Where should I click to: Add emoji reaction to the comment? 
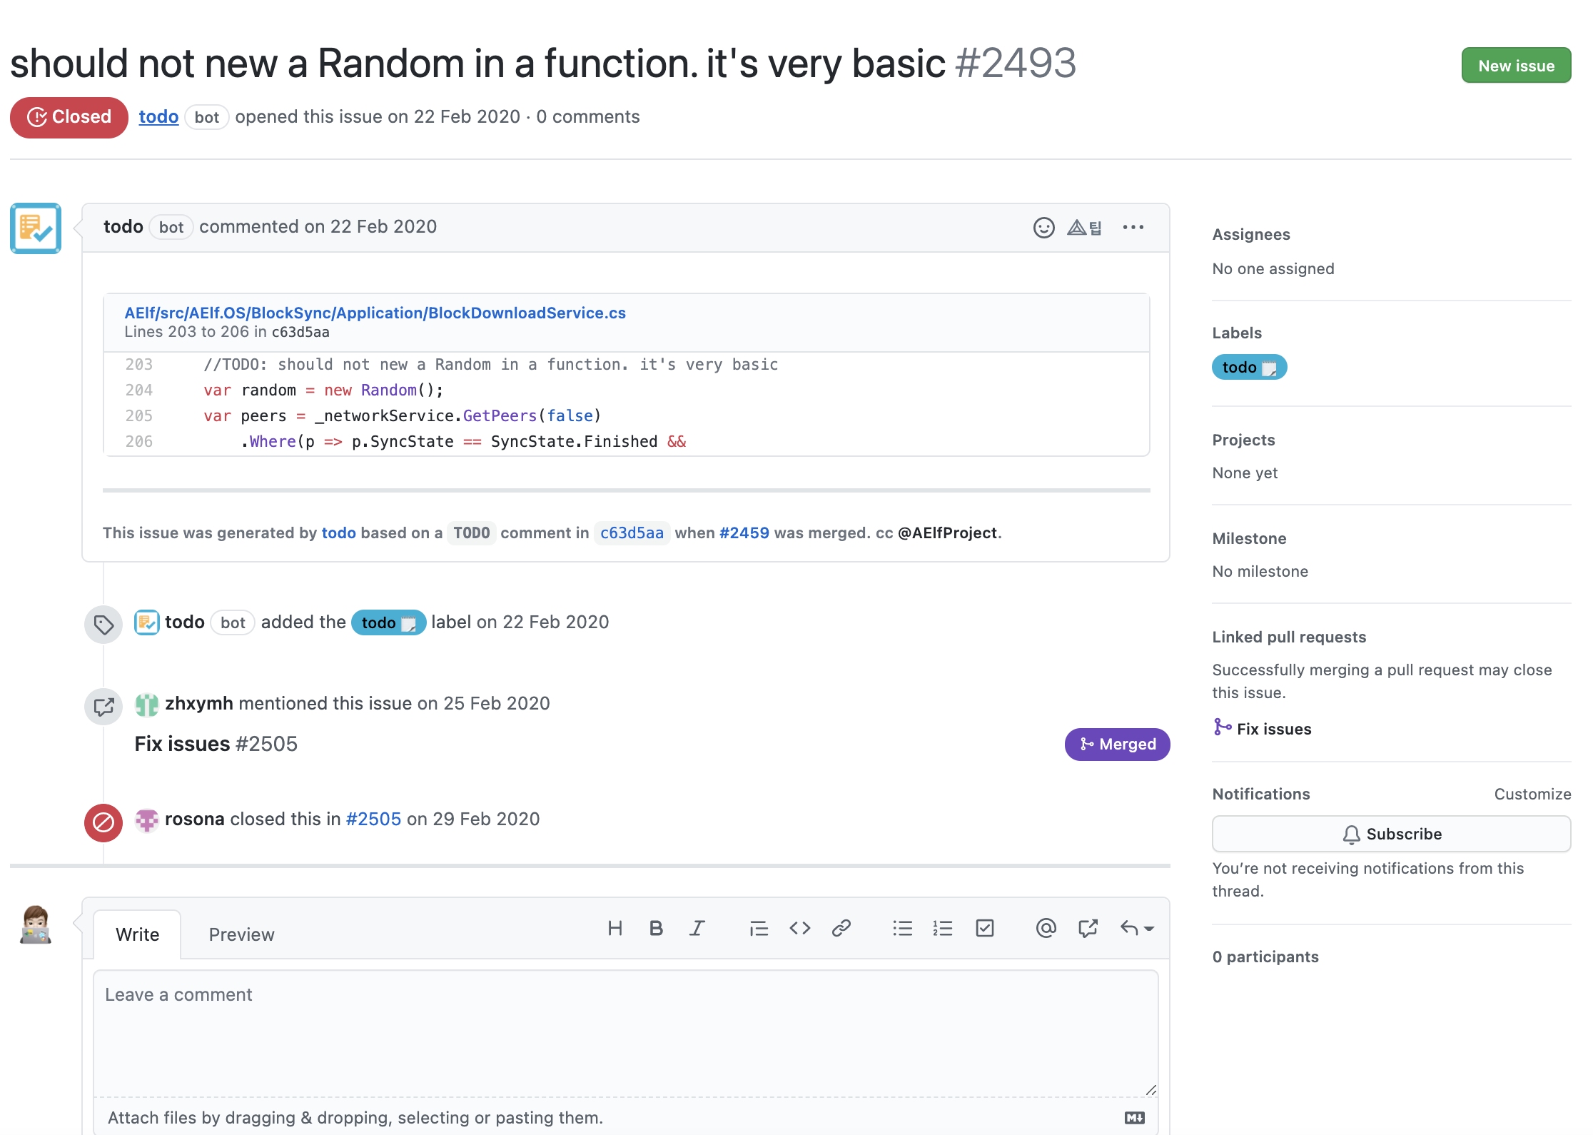pos(1043,228)
